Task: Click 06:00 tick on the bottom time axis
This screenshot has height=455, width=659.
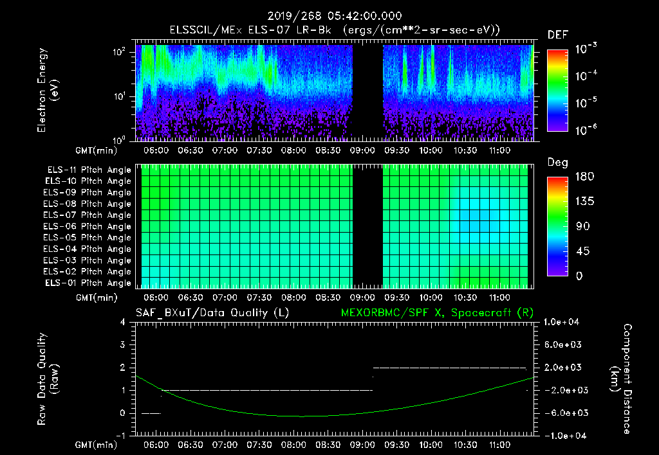Action: (156, 445)
